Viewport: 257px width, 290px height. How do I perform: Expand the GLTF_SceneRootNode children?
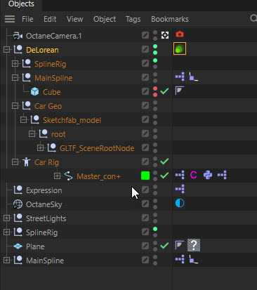tap(40, 147)
